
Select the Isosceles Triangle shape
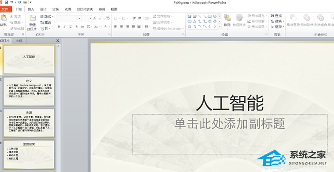click(x=195, y=21)
